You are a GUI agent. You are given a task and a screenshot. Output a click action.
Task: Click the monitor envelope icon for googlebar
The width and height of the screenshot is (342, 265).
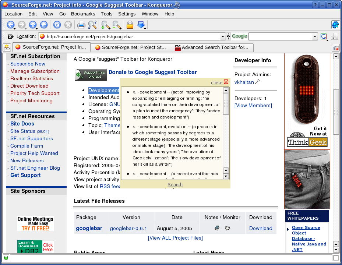[x=228, y=228]
